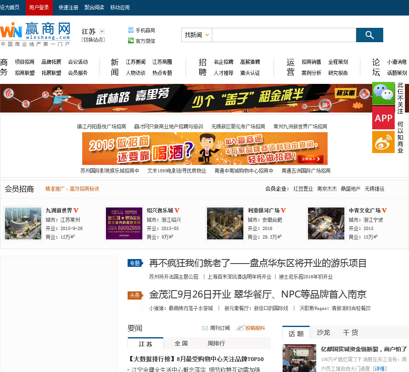409x372 pixels.
Task: Open the 找新闻 search type dropdown
Action: pos(197,35)
